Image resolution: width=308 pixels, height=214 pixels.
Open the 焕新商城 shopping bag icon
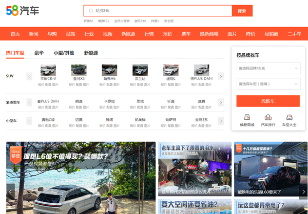coord(247,117)
